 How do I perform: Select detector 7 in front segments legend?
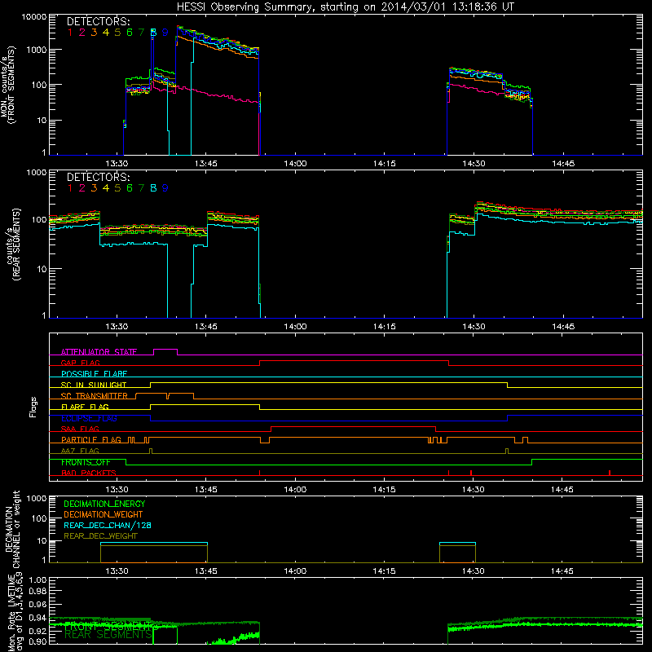point(141,33)
